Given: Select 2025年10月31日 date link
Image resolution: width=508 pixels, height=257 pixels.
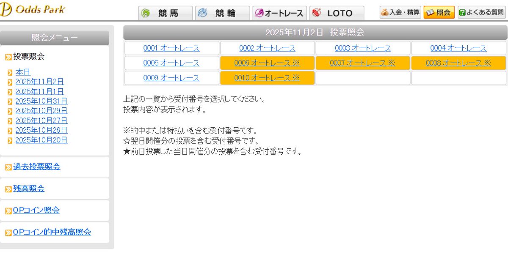Looking at the screenshot, I should coord(41,101).
